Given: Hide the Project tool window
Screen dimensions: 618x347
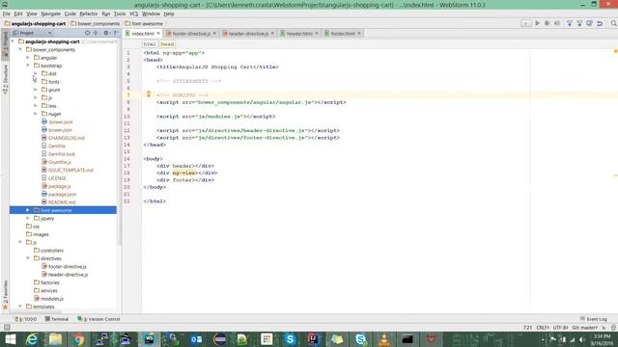Looking at the screenshot, I should [116, 33].
